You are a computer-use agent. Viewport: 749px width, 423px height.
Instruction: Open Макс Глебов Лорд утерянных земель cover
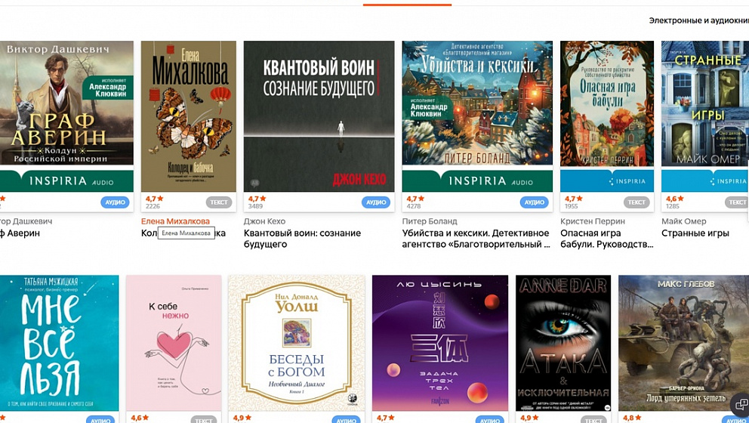683,343
